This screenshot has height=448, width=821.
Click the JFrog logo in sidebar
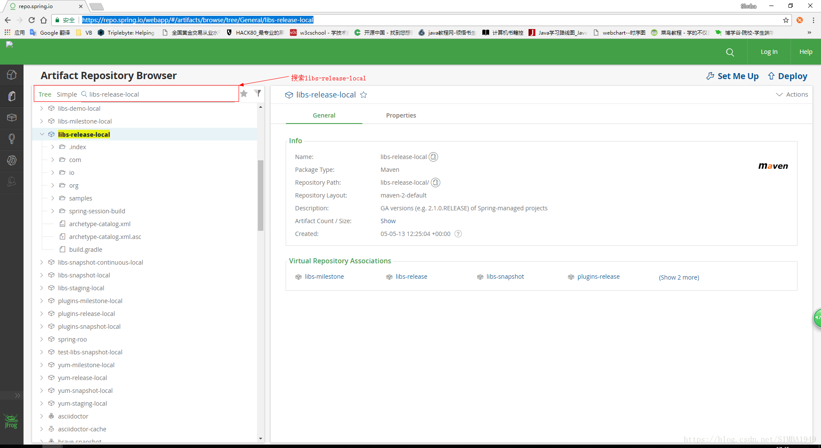[x=11, y=421]
